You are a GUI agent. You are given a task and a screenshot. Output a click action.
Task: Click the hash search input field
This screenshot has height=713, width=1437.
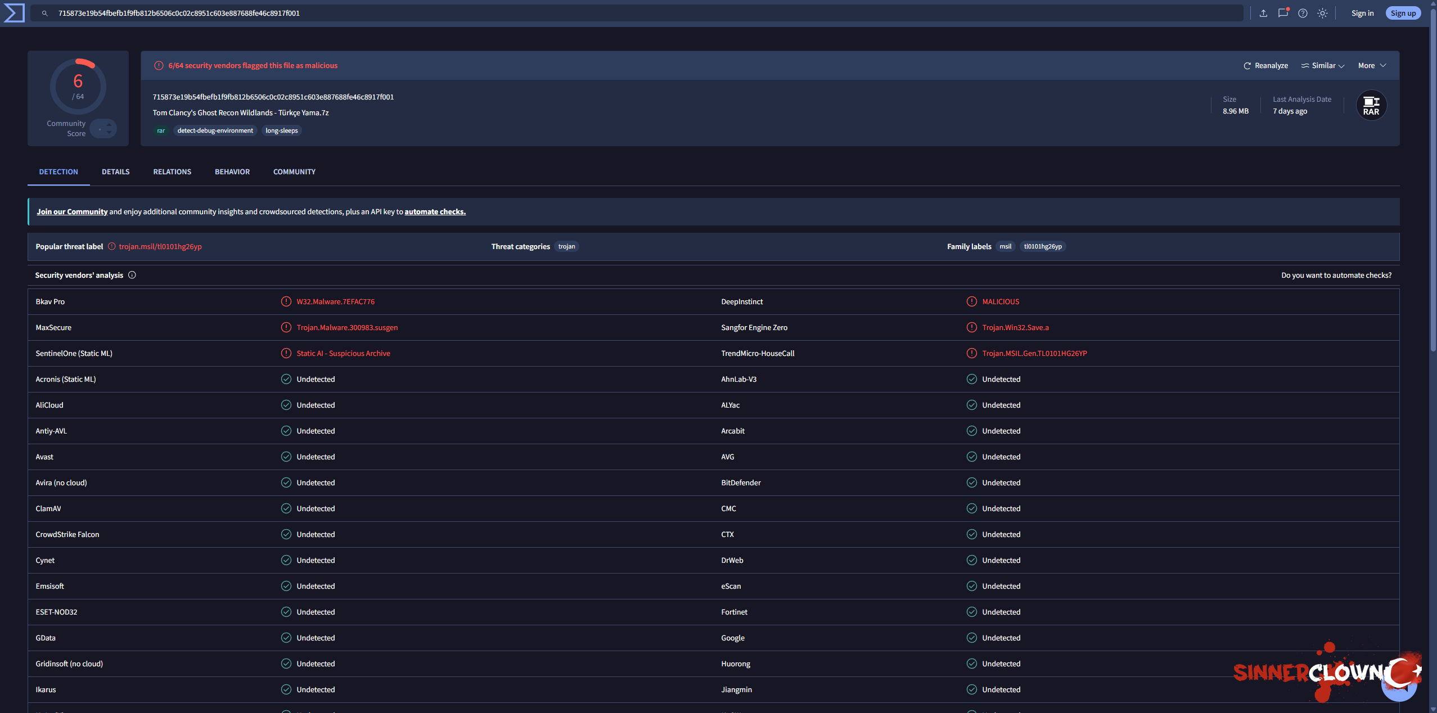point(637,13)
